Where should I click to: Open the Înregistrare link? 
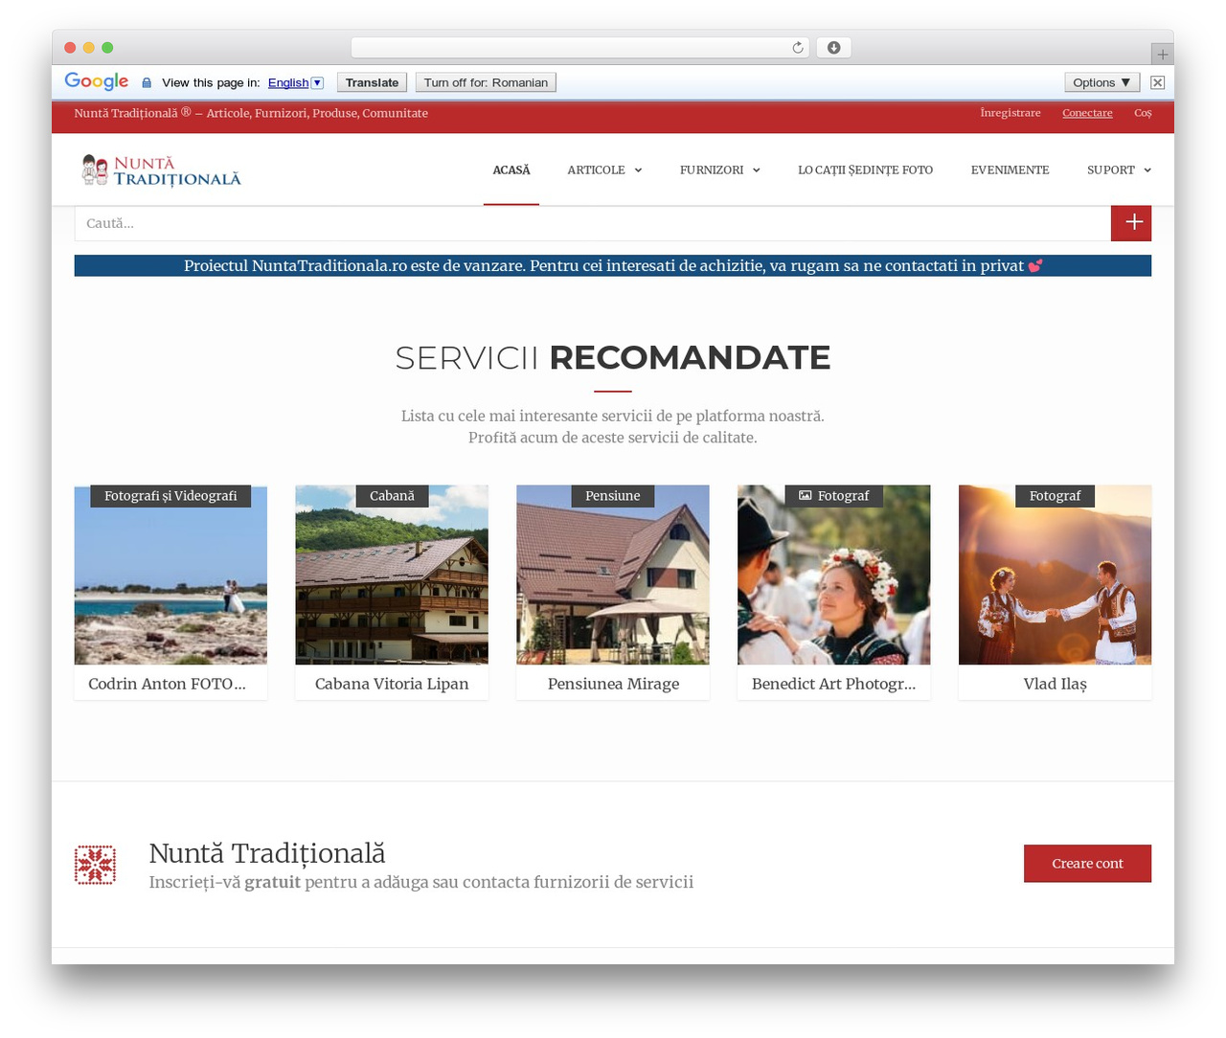tap(1010, 113)
